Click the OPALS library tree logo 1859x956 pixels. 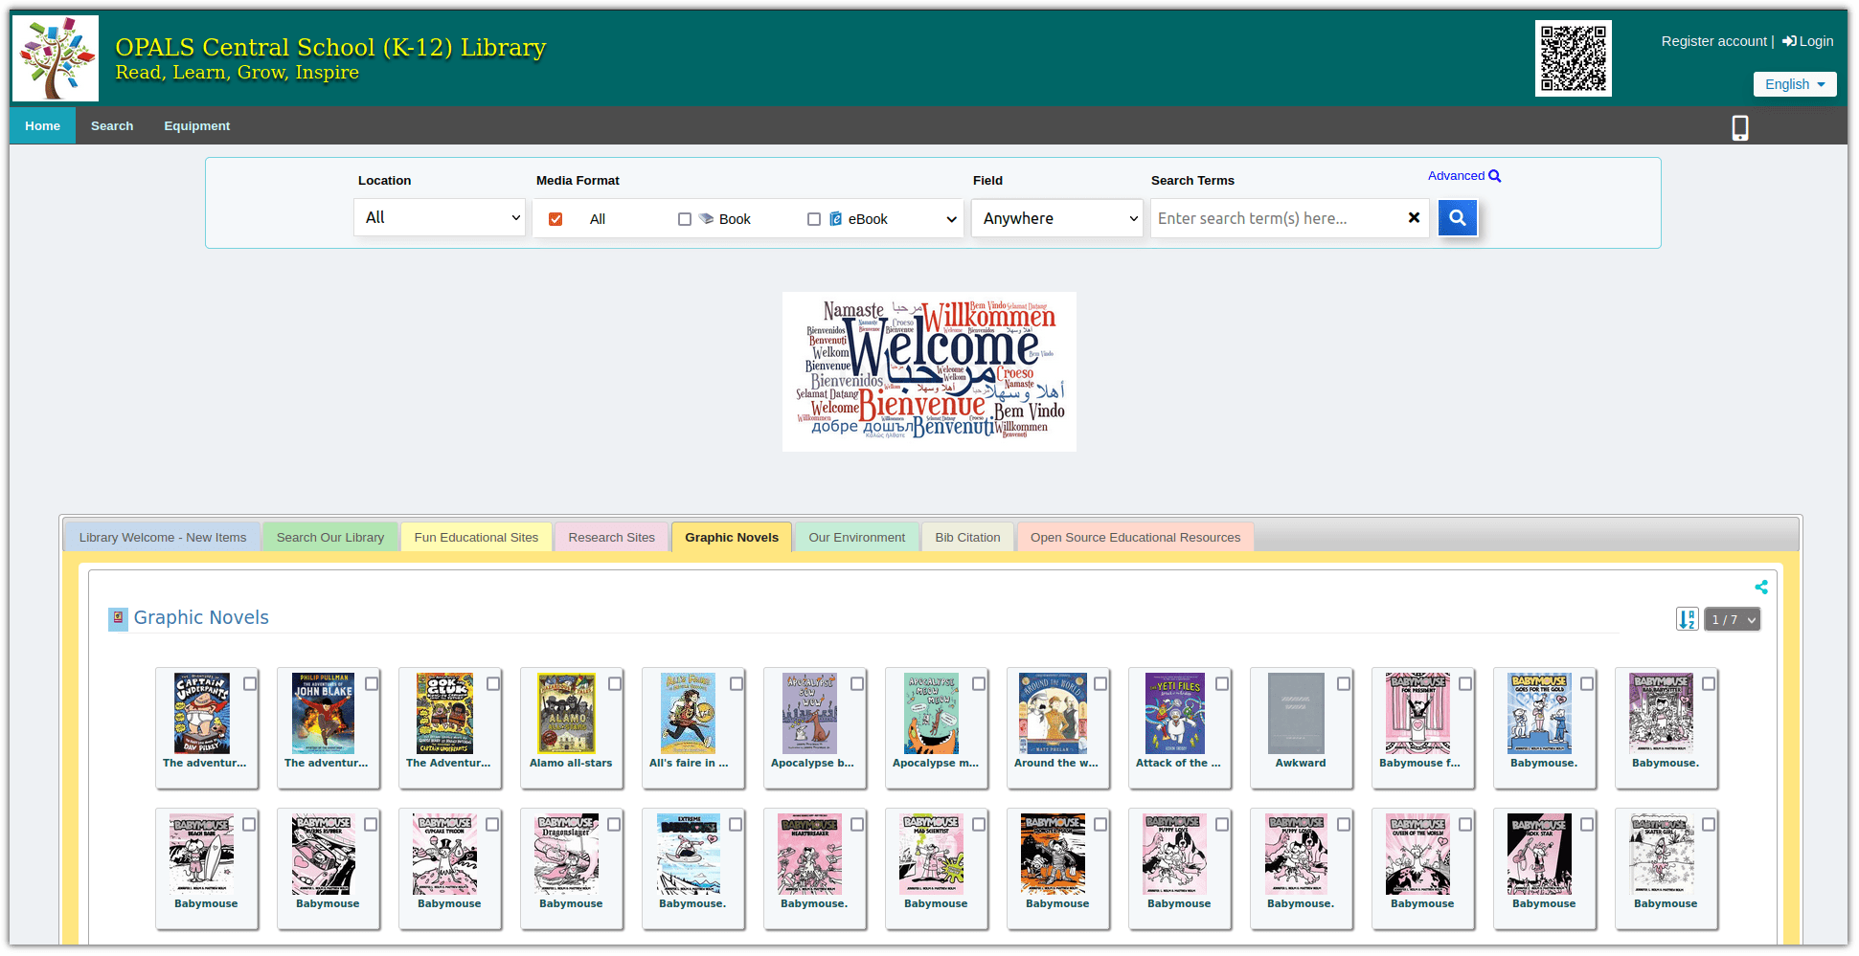tap(55, 57)
